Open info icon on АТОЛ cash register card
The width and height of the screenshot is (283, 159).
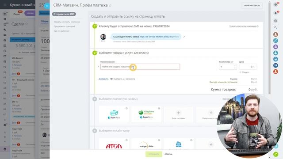[x=127, y=140]
